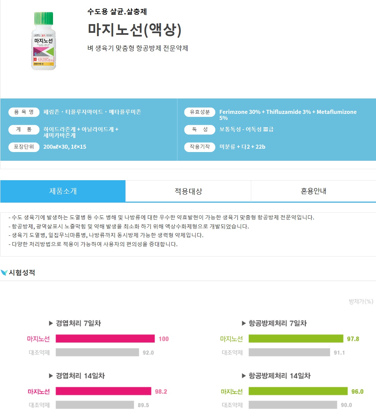Click the triangle icon beside 항공방제처리 14일차
The width and height of the screenshot is (376, 420).
click(244, 376)
